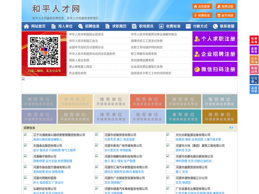Click the teal 推荐单位 tile

(x=184, y=116)
